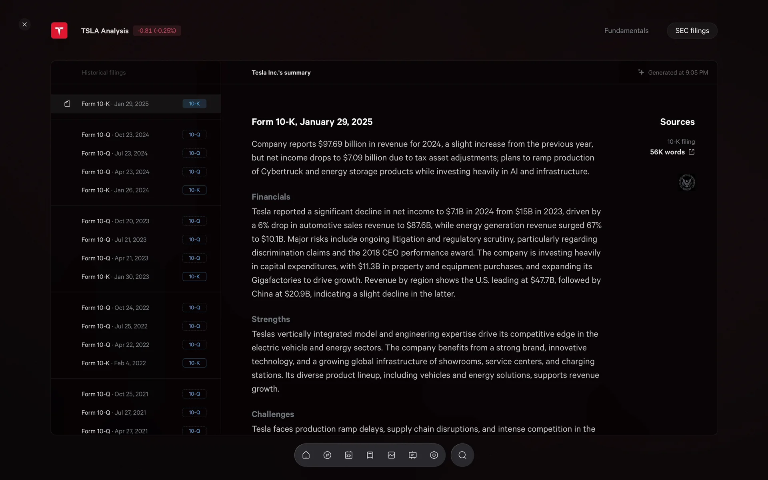This screenshot has width=768, height=480.
Task: Open the chart image icon
Action: coord(391,455)
